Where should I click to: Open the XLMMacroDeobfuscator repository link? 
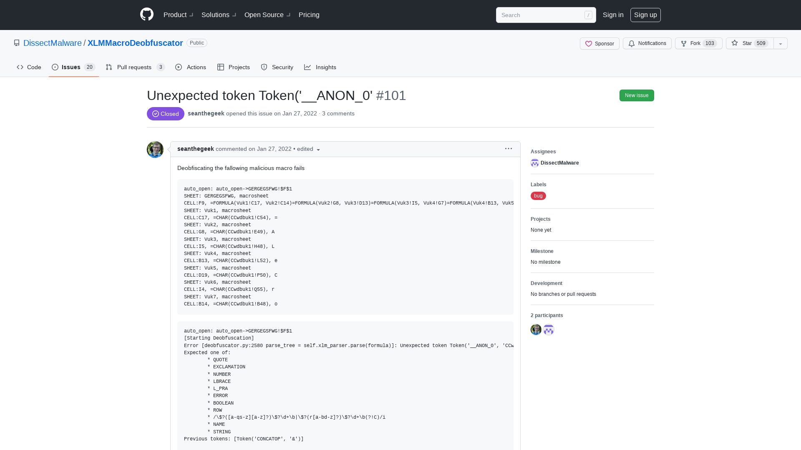[135, 43]
